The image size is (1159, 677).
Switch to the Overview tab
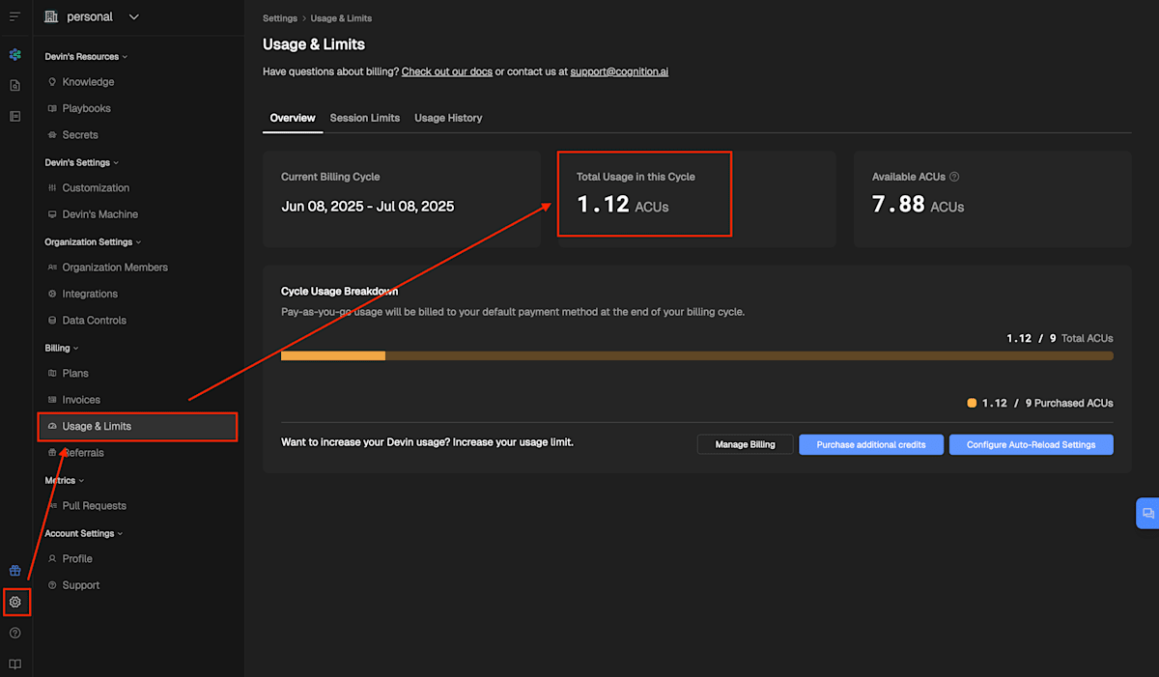point(293,118)
